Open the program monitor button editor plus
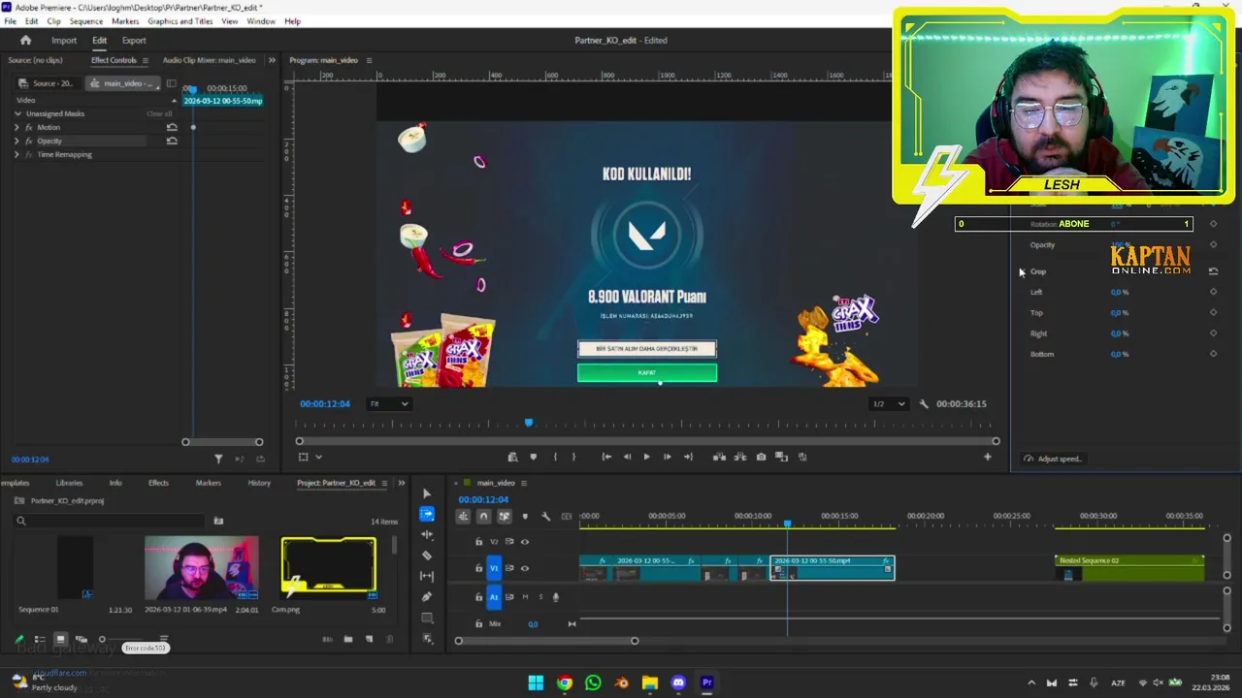Image resolution: width=1242 pixels, height=698 pixels. click(988, 457)
